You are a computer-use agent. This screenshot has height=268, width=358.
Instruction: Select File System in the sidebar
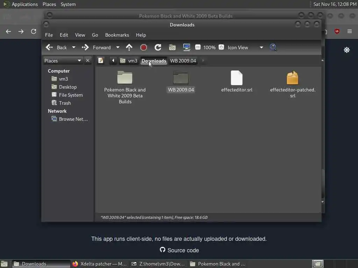point(67,95)
